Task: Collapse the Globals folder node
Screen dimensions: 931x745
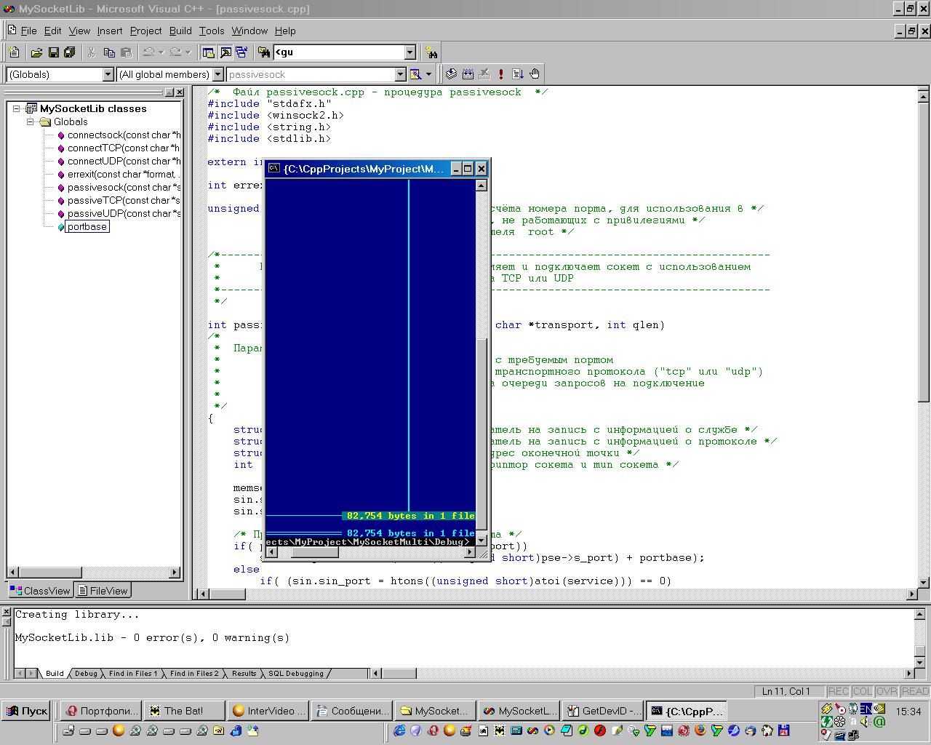Action: [31, 121]
